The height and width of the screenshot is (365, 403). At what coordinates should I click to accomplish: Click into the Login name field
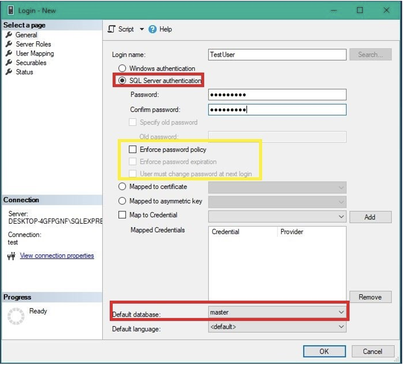point(277,55)
